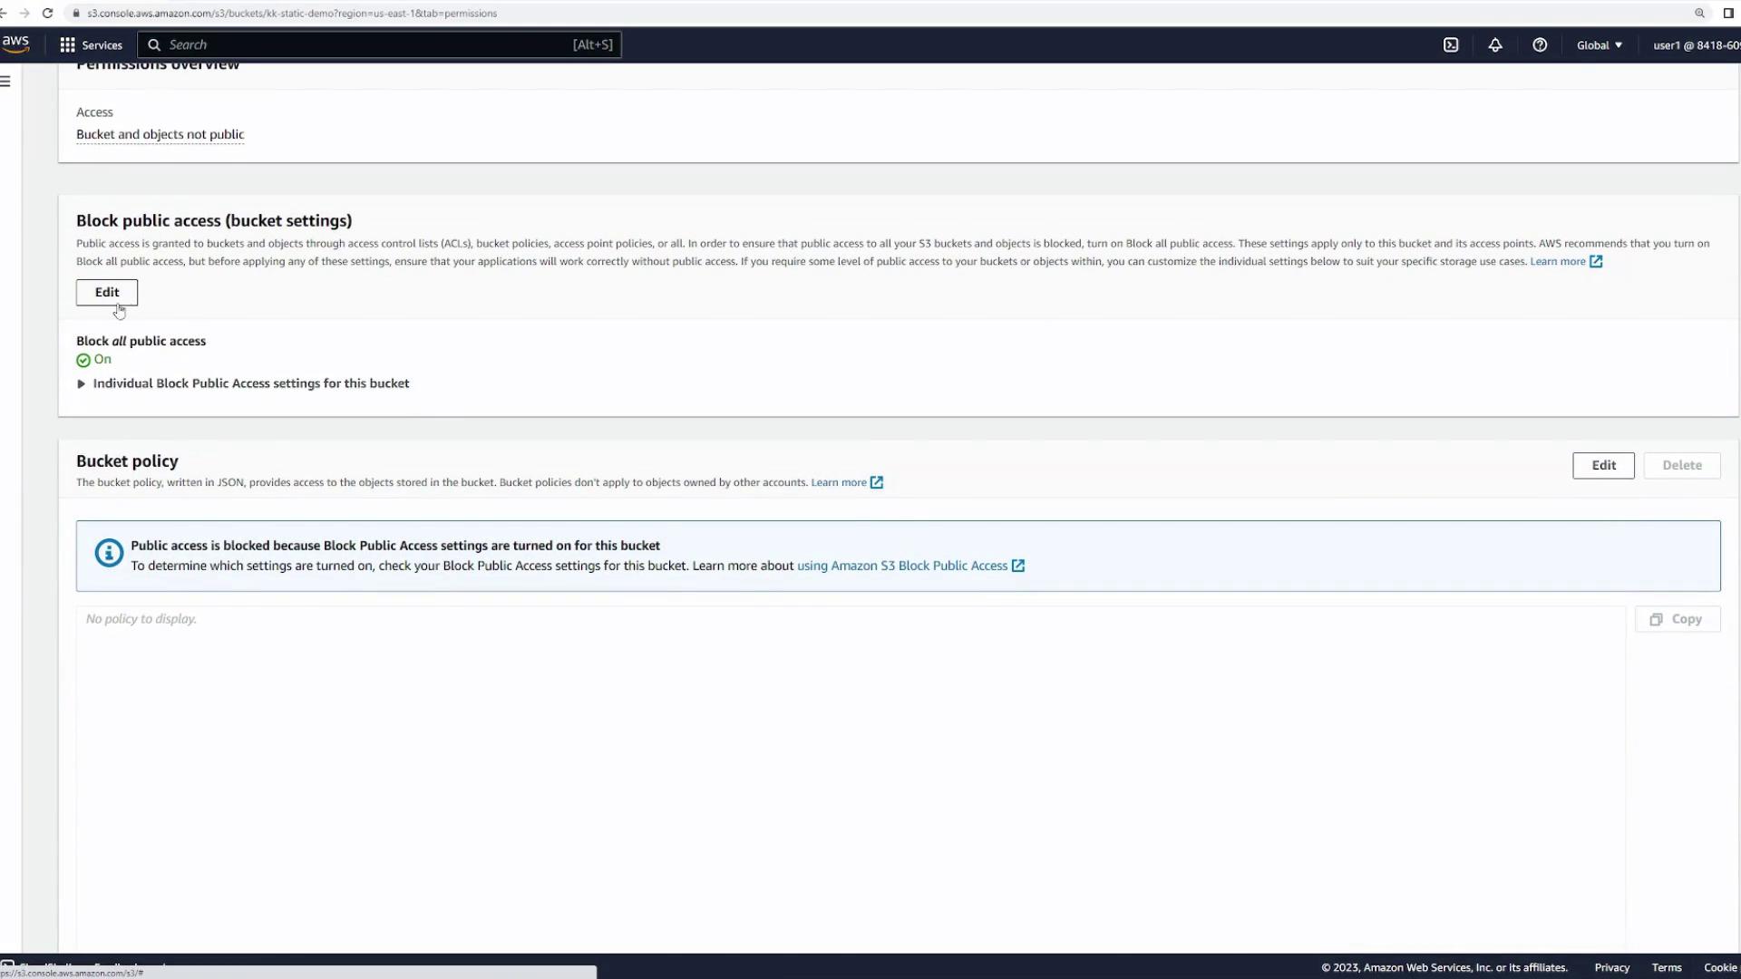Copy the bucket policy
The image size is (1741, 979).
point(1677,619)
